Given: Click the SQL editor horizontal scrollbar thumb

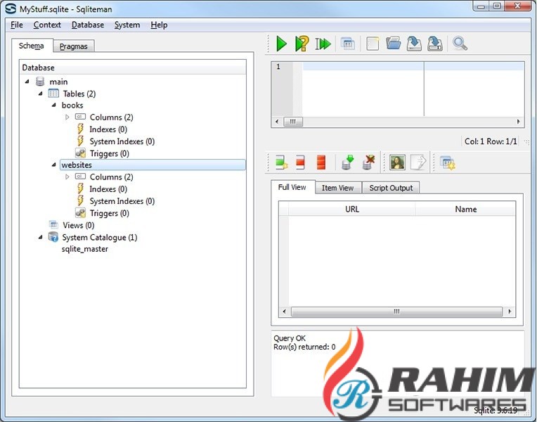Looking at the screenshot, I should click(293, 122).
